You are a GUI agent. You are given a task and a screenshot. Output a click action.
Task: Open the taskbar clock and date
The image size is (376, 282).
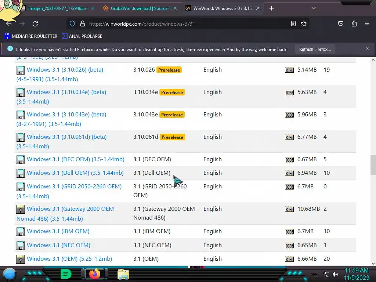pyautogui.click(x=356, y=274)
